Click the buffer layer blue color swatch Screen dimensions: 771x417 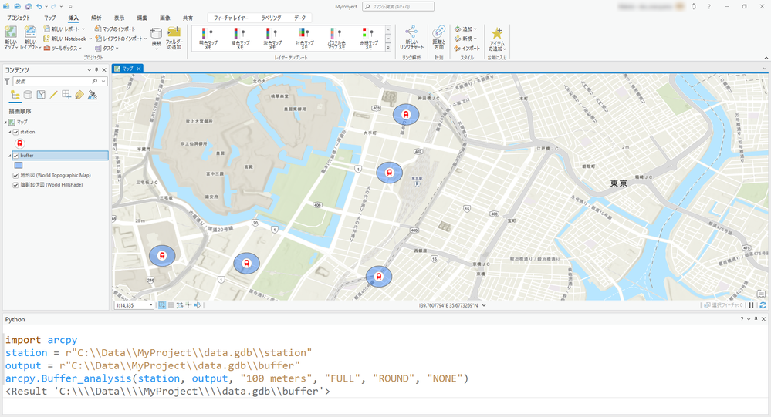tap(19, 165)
